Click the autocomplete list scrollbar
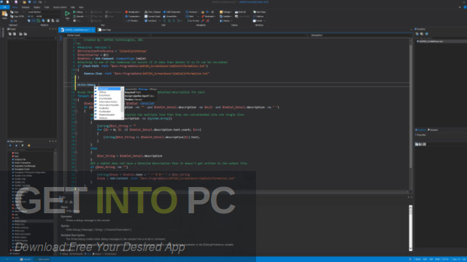Screen dimensions: 467x262 tap(123, 103)
